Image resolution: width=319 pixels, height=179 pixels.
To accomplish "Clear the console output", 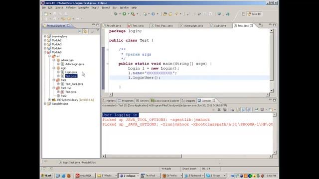I will 232,109.
